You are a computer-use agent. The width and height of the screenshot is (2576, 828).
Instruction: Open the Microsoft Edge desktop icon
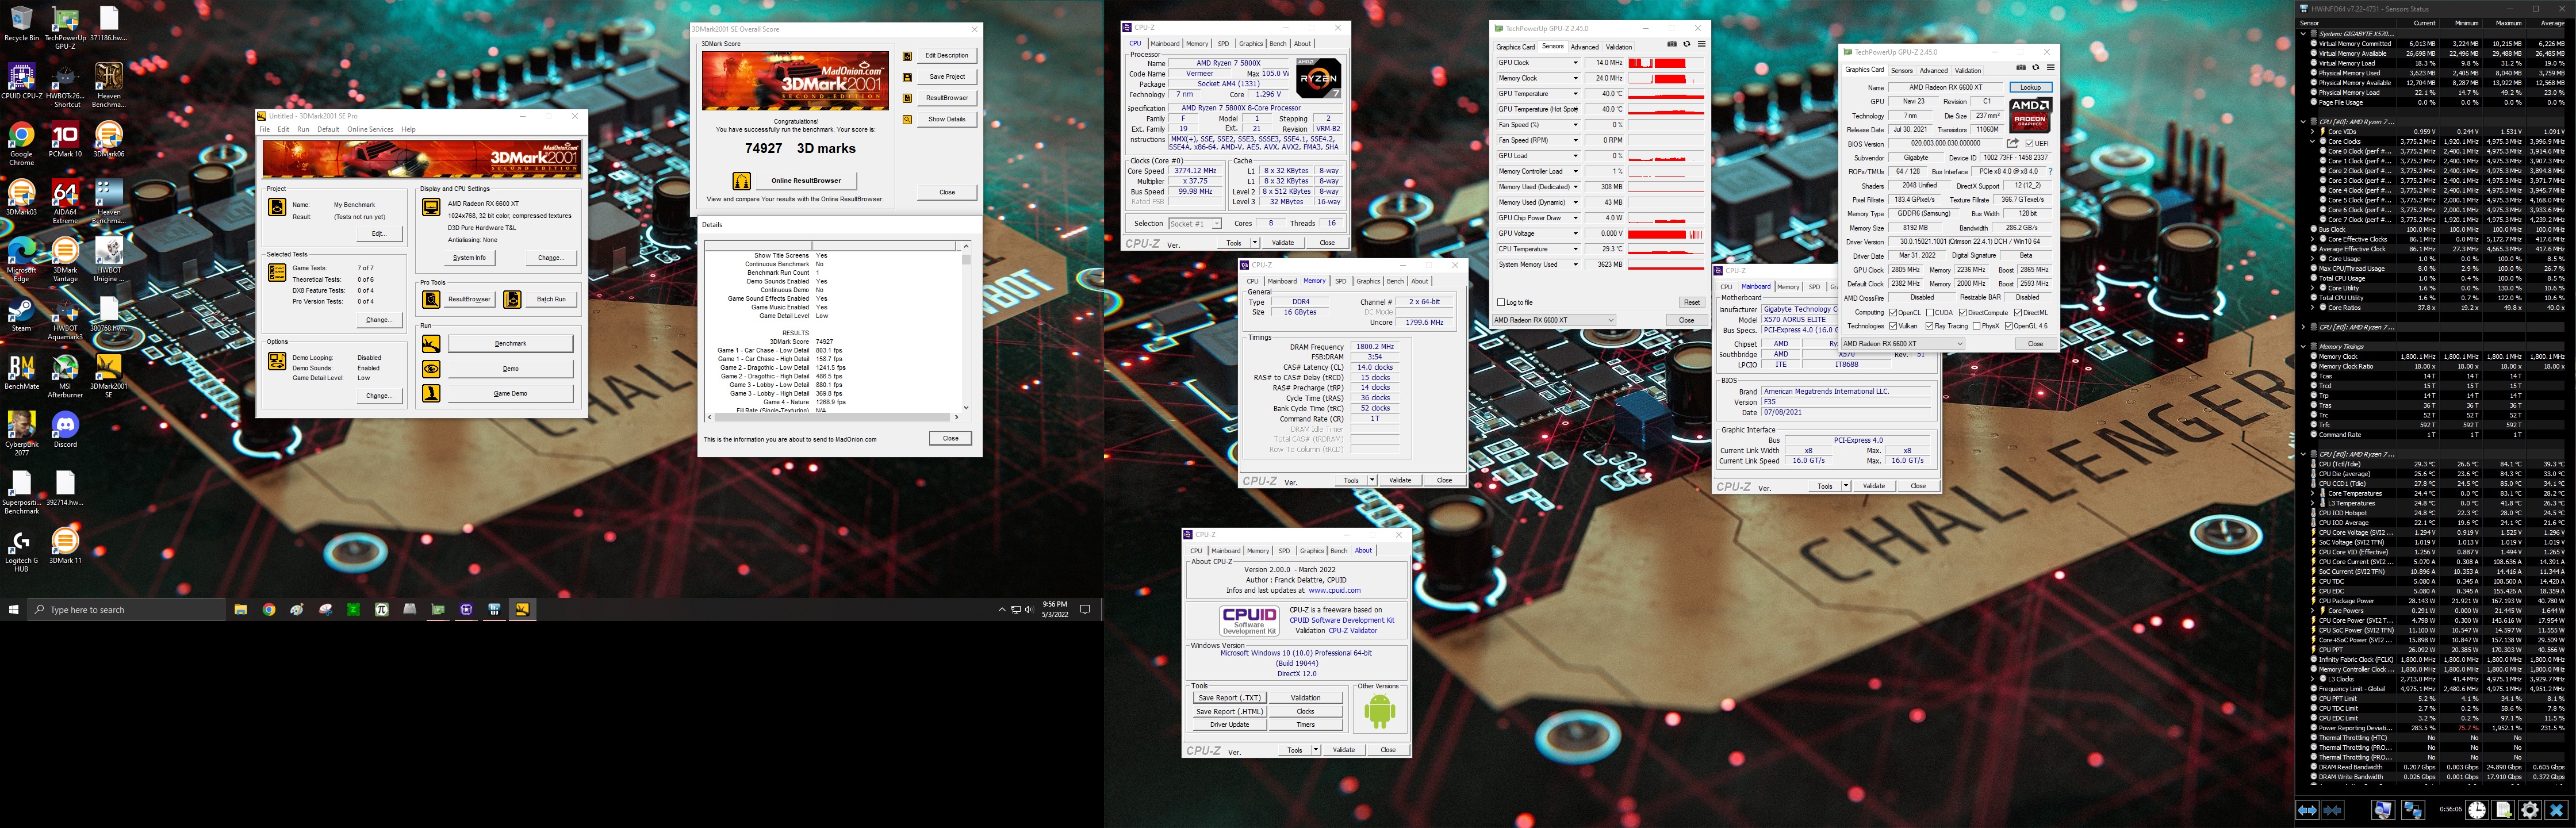point(21,260)
